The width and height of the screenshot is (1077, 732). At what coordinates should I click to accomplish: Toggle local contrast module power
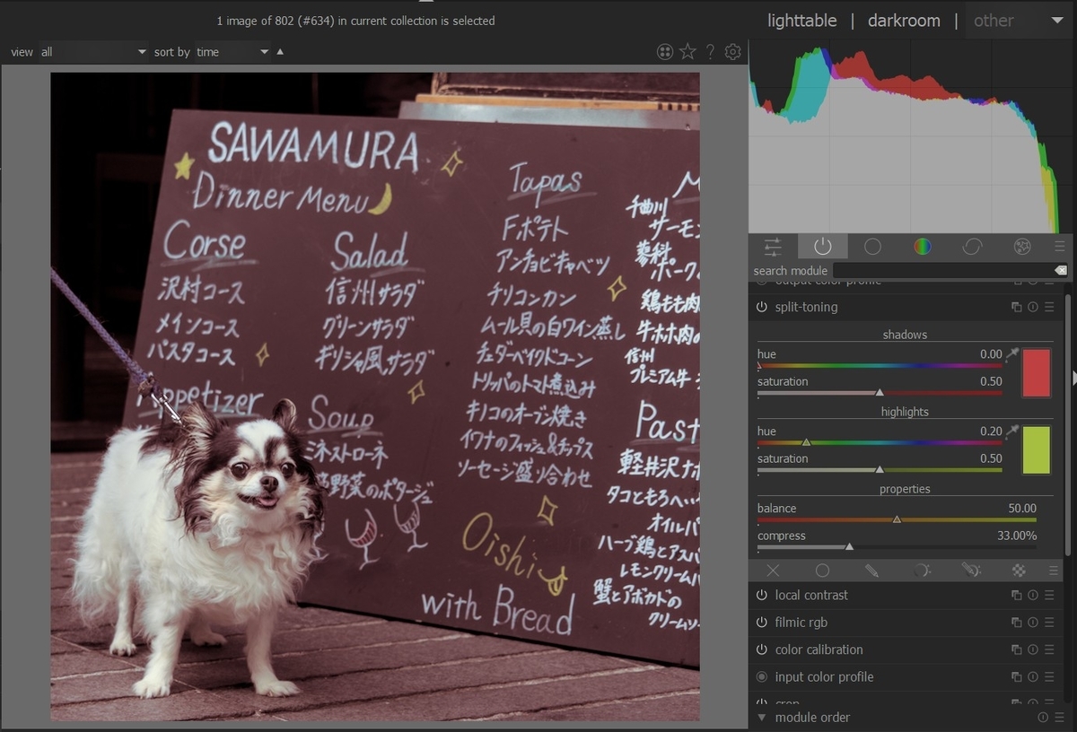click(x=762, y=595)
